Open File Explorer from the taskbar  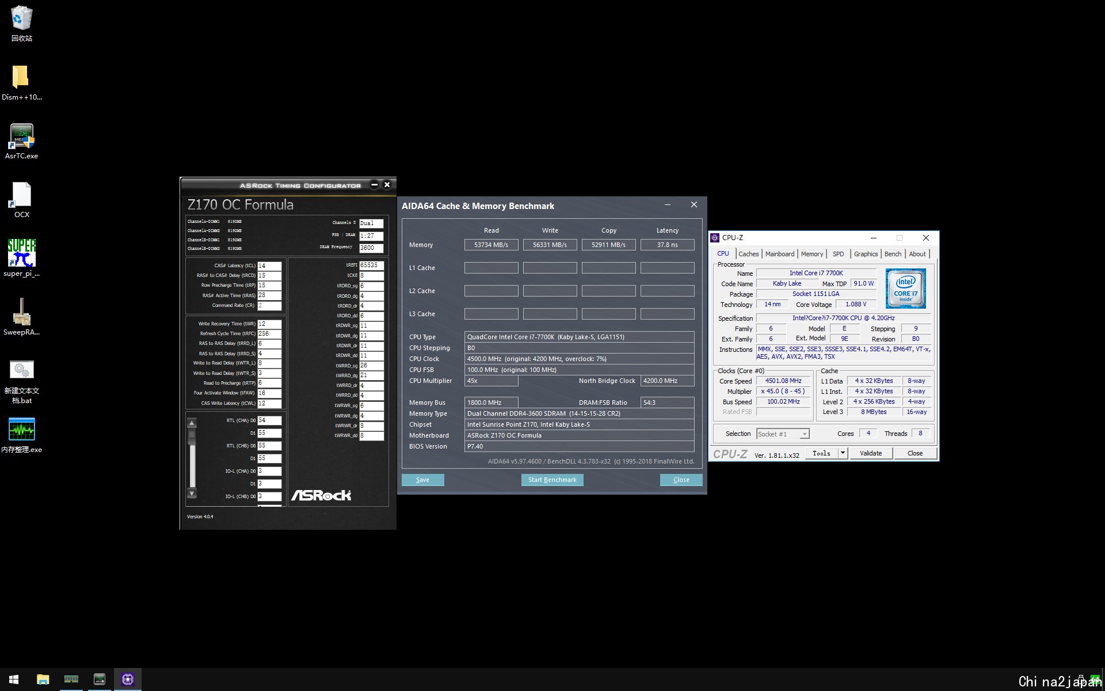(x=43, y=679)
